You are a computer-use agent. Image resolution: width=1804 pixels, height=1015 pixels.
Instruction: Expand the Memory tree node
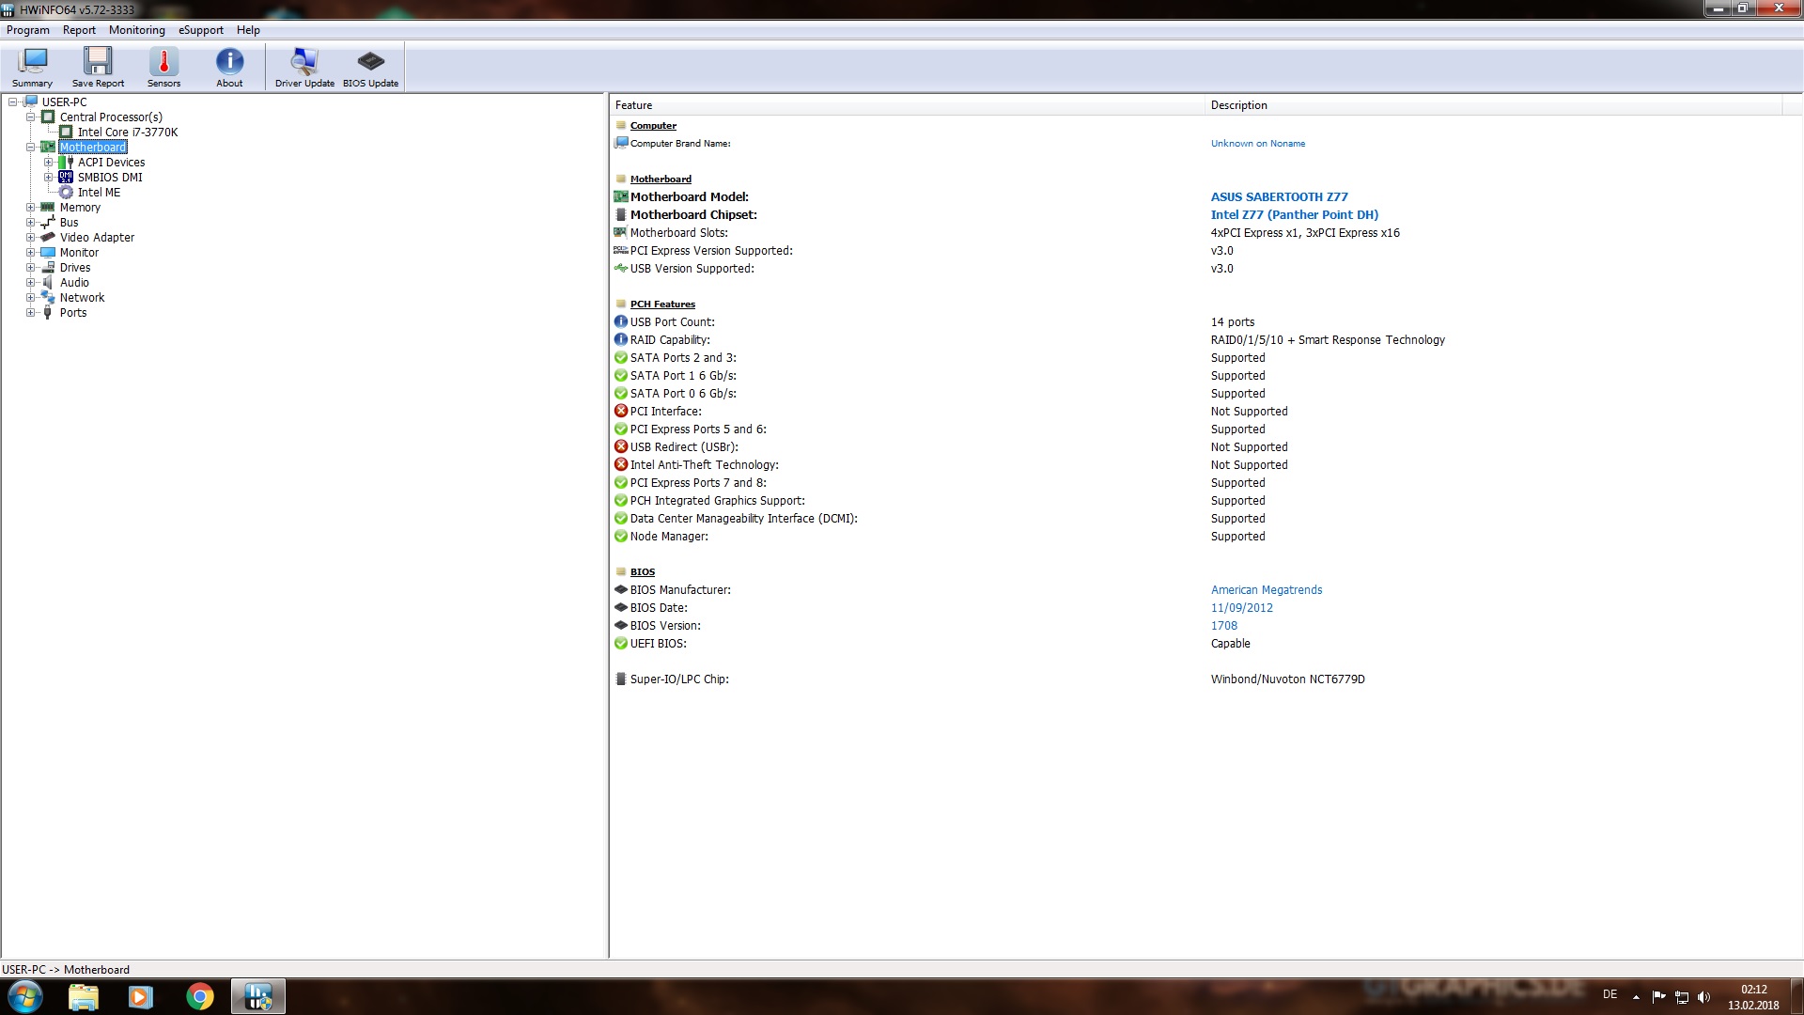click(x=30, y=208)
